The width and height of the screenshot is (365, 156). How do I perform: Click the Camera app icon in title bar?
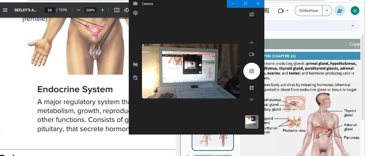(136, 4)
